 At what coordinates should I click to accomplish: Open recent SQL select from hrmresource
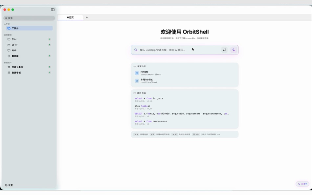185,122
